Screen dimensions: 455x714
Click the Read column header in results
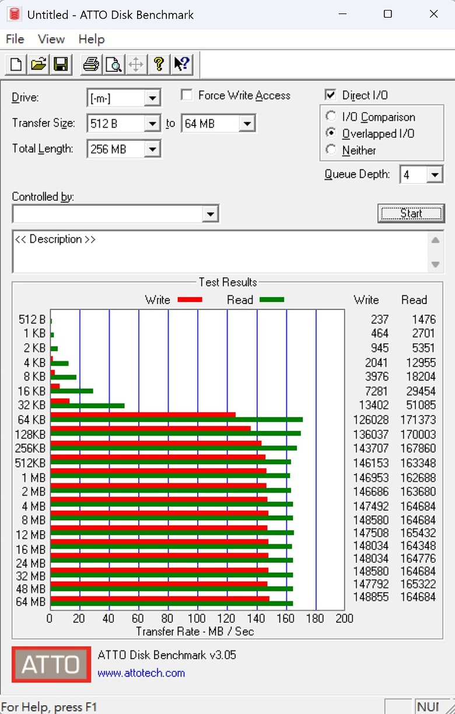click(414, 299)
